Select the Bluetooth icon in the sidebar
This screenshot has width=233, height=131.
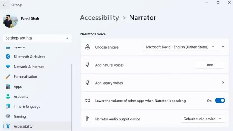tap(8, 57)
